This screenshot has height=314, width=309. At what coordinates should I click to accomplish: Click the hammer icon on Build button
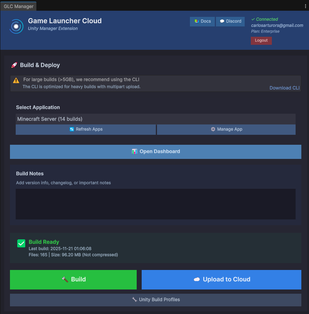65,280
